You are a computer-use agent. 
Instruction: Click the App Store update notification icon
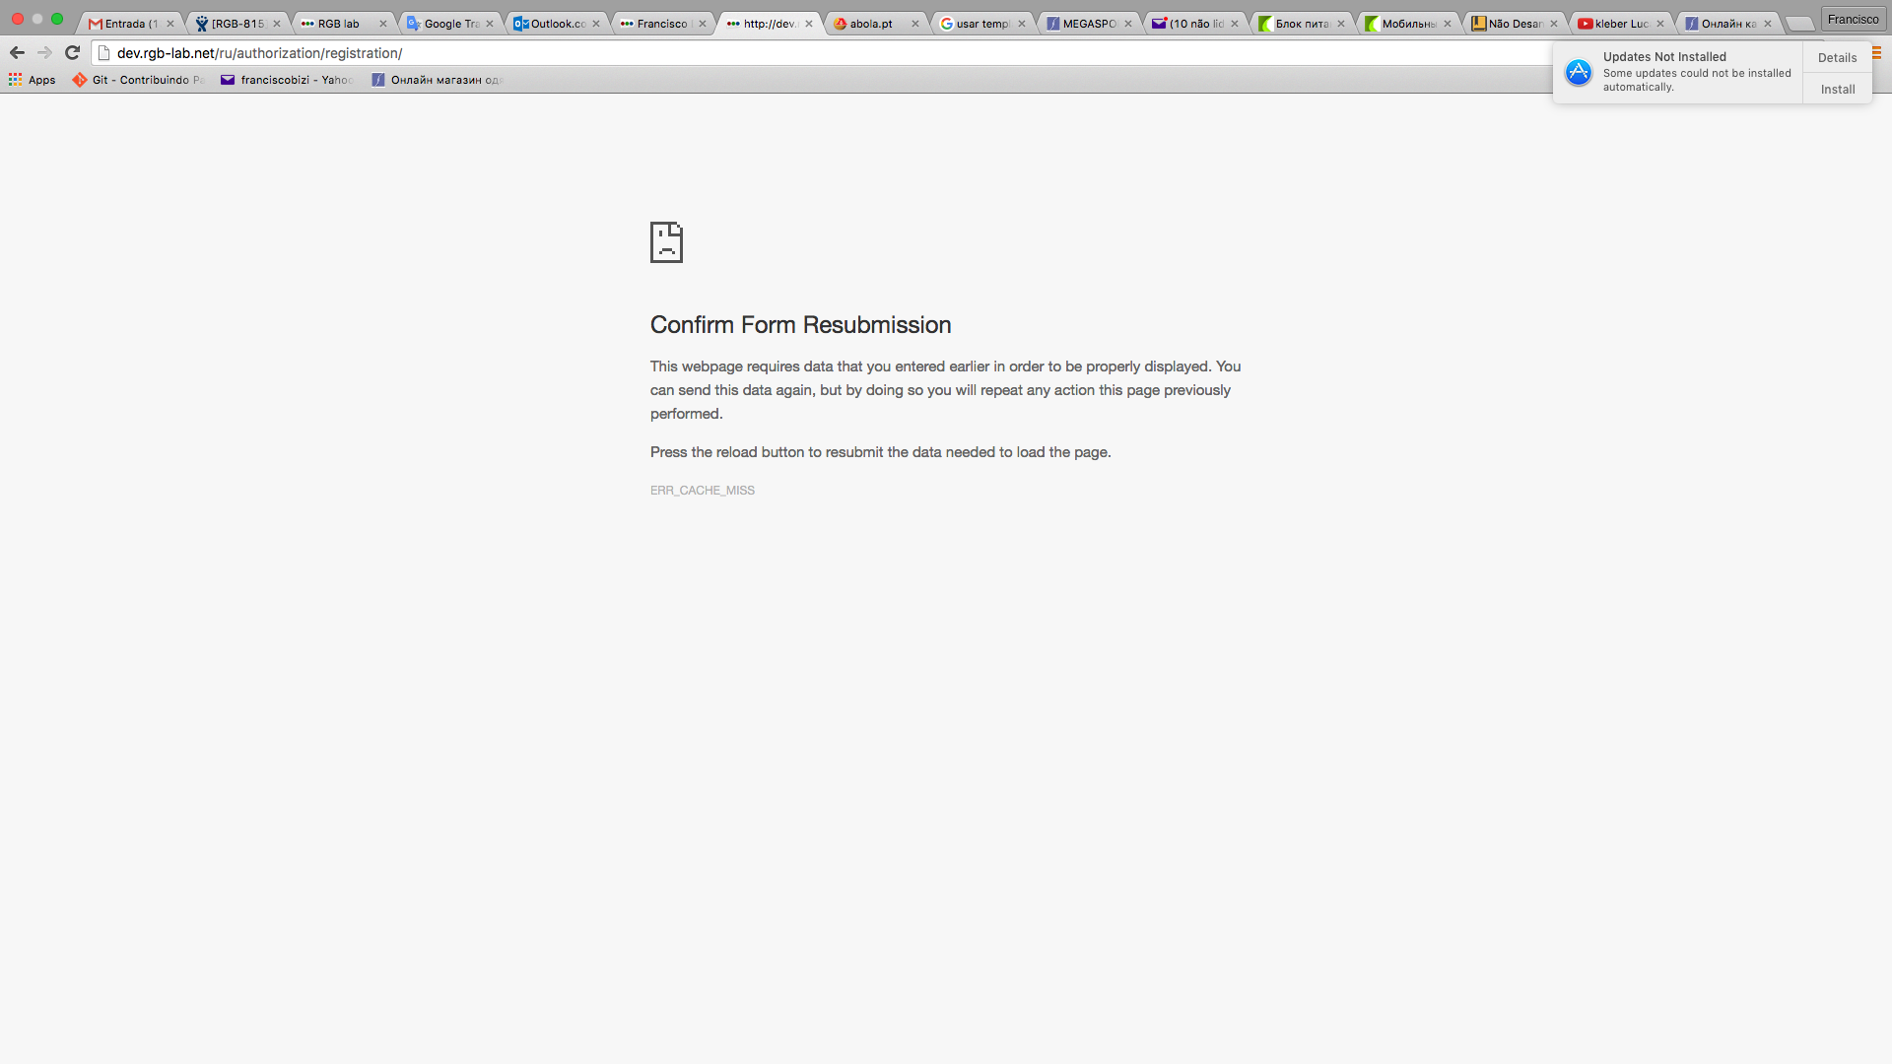(1578, 72)
